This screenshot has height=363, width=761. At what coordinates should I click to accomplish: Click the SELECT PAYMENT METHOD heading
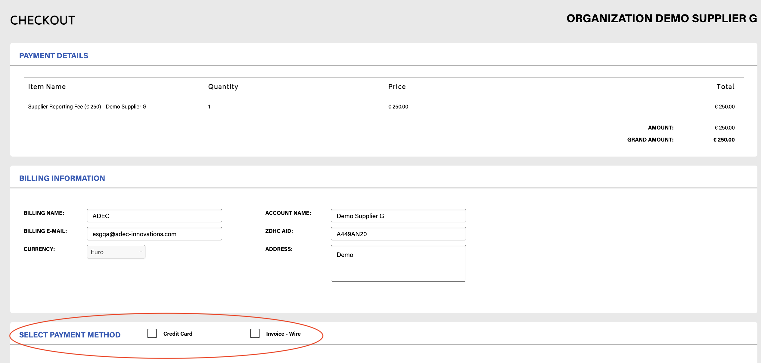[x=70, y=335]
